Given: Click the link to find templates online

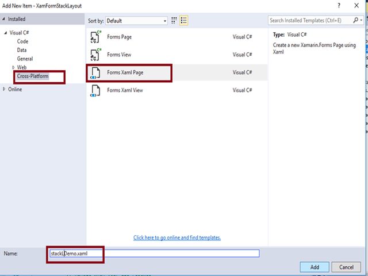Looking at the screenshot, I should tap(177, 237).
